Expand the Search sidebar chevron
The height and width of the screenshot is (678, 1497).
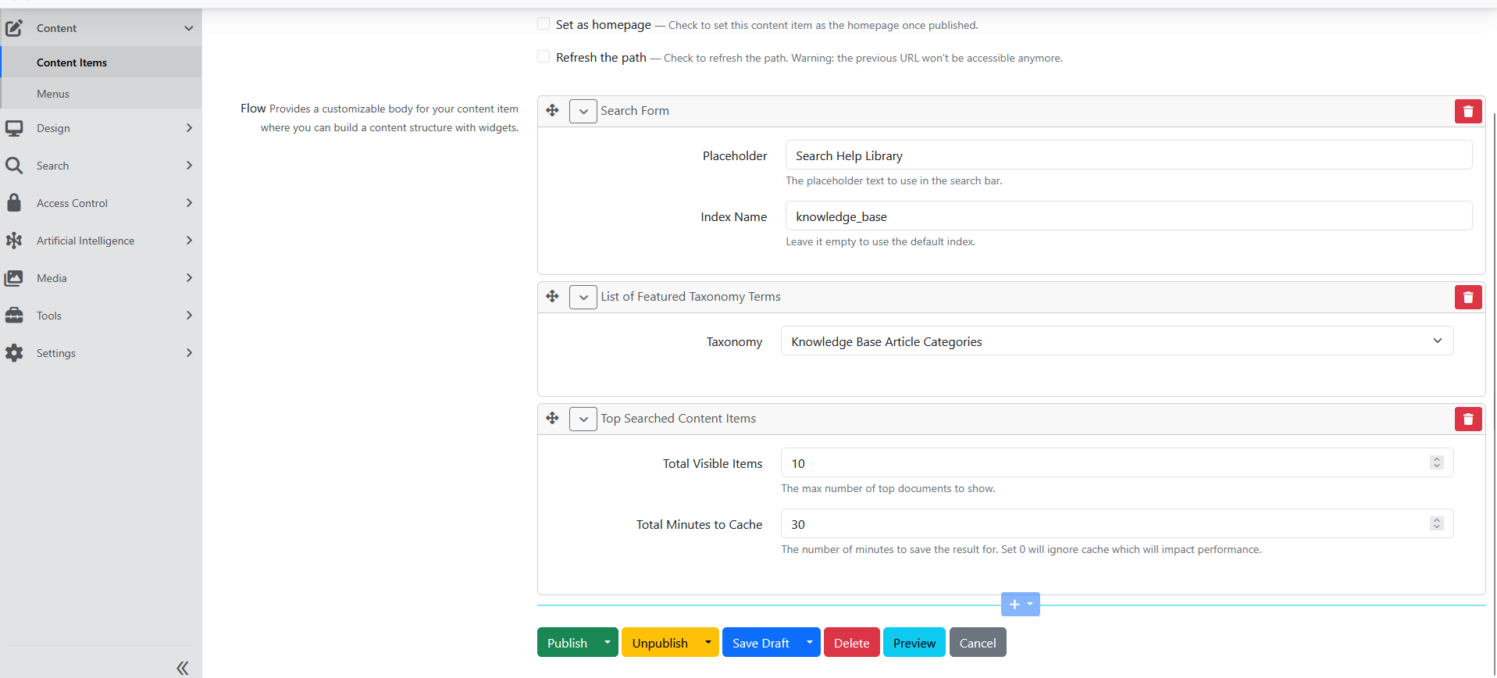[189, 166]
